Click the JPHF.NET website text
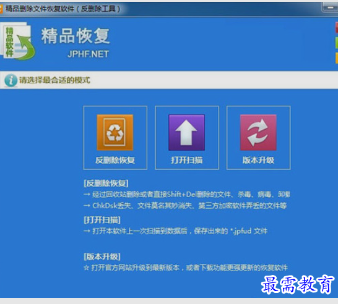This screenshot has width=338, height=304. pyautogui.click(x=88, y=54)
